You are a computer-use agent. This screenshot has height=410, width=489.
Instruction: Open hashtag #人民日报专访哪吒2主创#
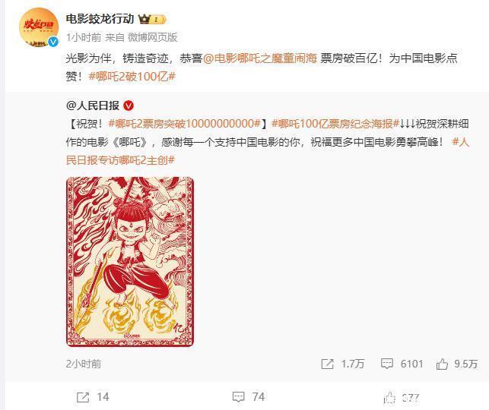click(268, 151)
